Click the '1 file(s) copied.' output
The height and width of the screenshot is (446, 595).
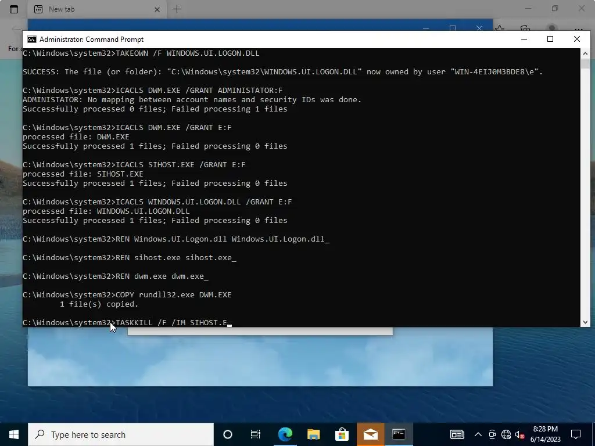click(x=99, y=304)
